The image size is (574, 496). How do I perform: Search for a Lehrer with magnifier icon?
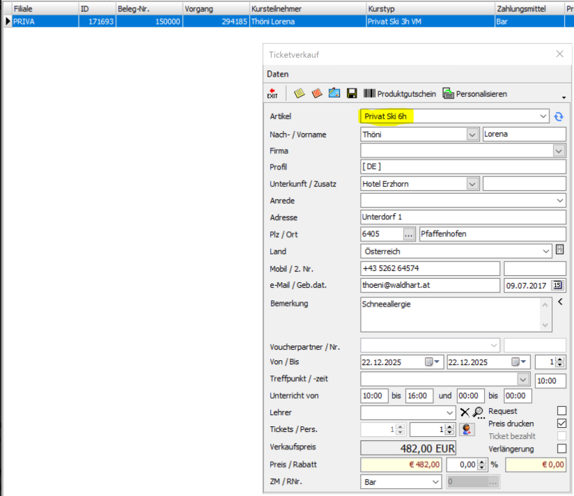[478, 412]
